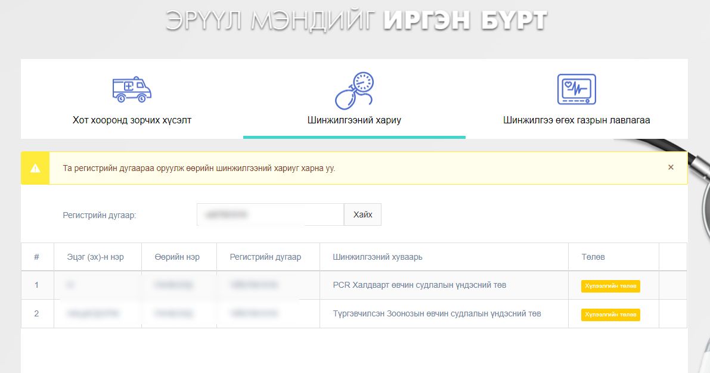The width and height of the screenshot is (710, 373).
Task: Click the blood pressure gauge icon
Action: pos(354,91)
